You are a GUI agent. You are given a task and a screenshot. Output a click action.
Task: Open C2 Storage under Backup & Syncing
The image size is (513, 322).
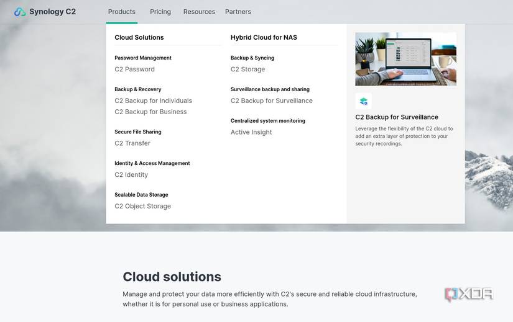(x=247, y=69)
